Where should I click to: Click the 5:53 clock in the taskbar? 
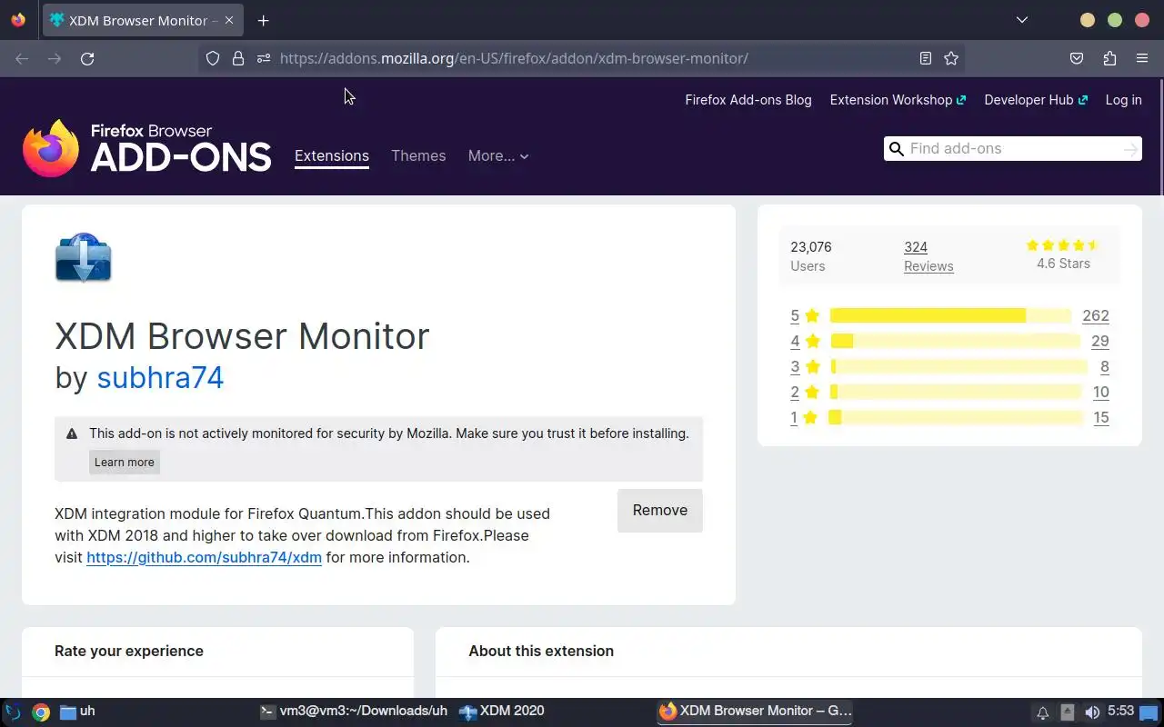click(x=1120, y=712)
